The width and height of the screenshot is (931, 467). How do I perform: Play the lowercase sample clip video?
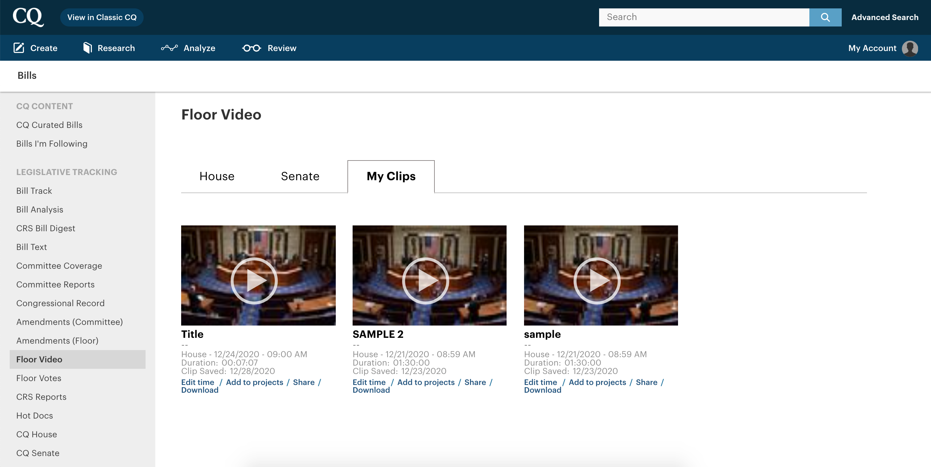(x=597, y=281)
